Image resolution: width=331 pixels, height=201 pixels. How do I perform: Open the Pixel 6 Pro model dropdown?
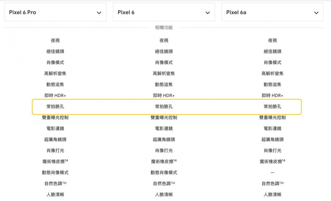pos(55,12)
